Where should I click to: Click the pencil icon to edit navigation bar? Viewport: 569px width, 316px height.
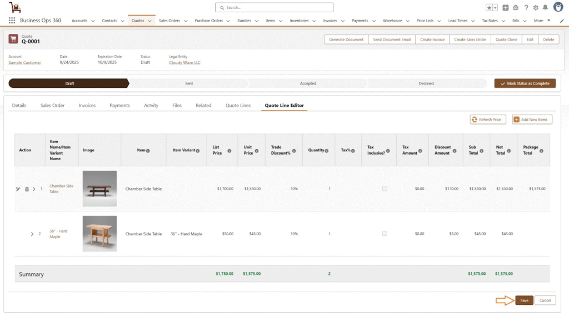[561, 21]
